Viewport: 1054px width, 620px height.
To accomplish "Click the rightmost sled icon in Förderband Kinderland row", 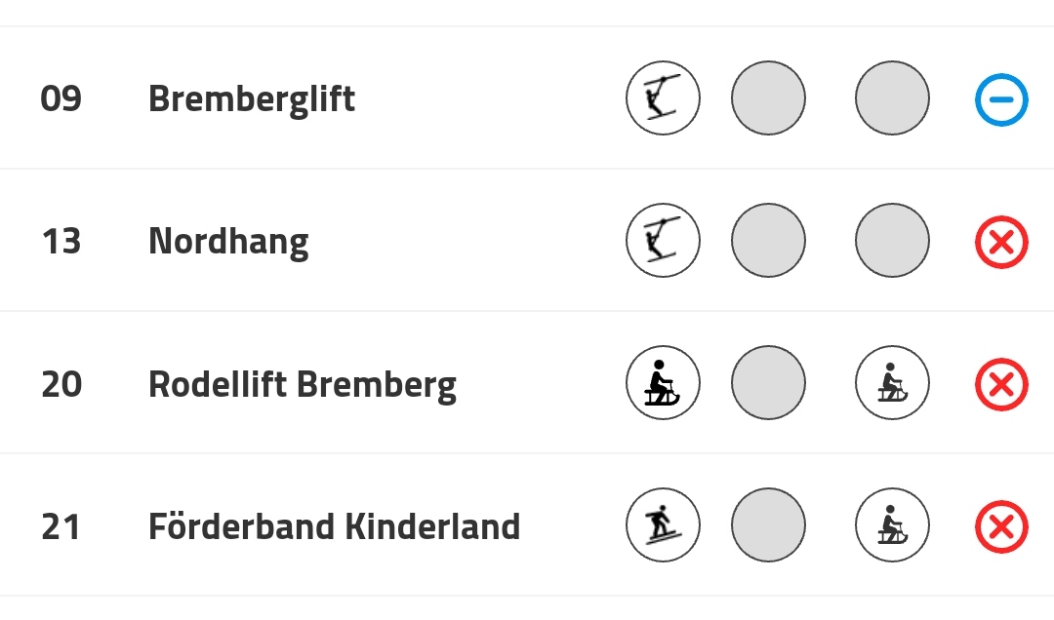I will 892,525.
